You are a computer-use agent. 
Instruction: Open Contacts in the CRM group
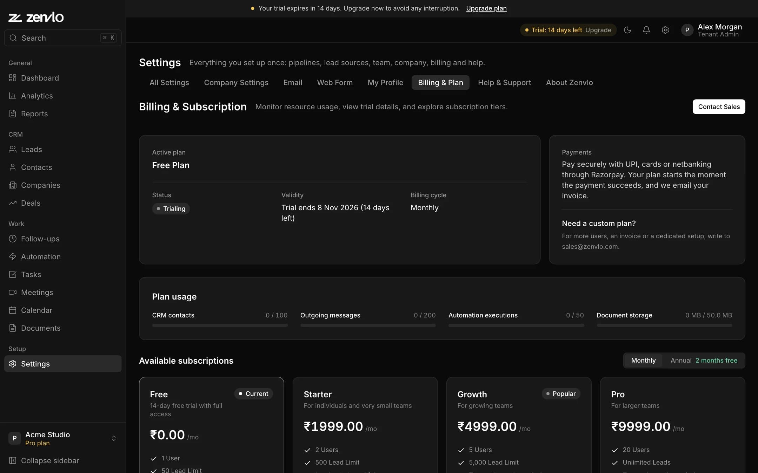63,167
